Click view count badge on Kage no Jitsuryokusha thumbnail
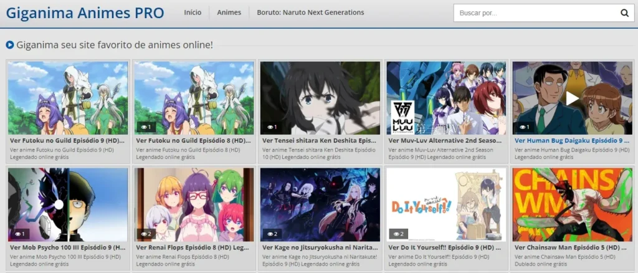This screenshot has width=638, height=273. (272, 234)
